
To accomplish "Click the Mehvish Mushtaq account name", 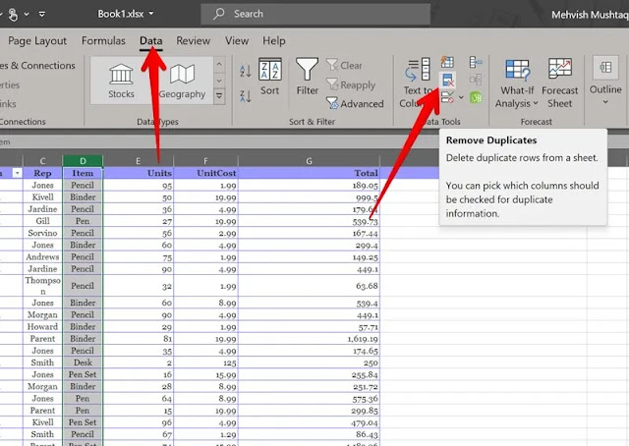I will (x=590, y=15).
